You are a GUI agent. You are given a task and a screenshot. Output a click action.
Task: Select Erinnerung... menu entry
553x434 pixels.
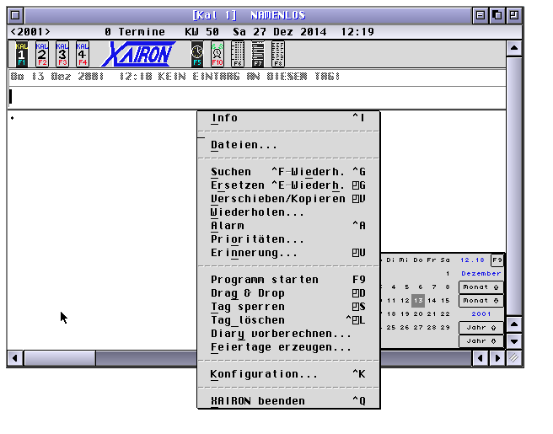click(x=288, y=253)
